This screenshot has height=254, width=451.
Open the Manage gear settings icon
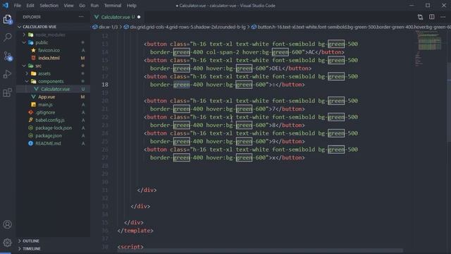pos(8,243)
